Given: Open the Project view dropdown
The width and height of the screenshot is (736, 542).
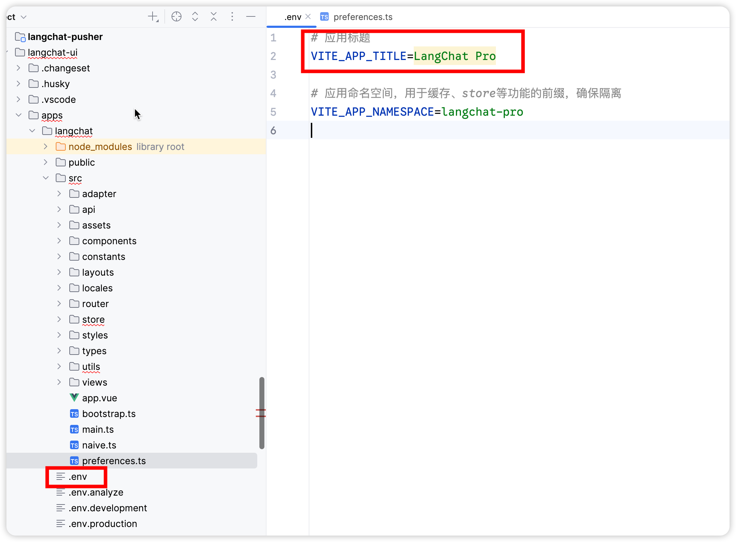Looking at the screenshot, I should tap(24, 17).
